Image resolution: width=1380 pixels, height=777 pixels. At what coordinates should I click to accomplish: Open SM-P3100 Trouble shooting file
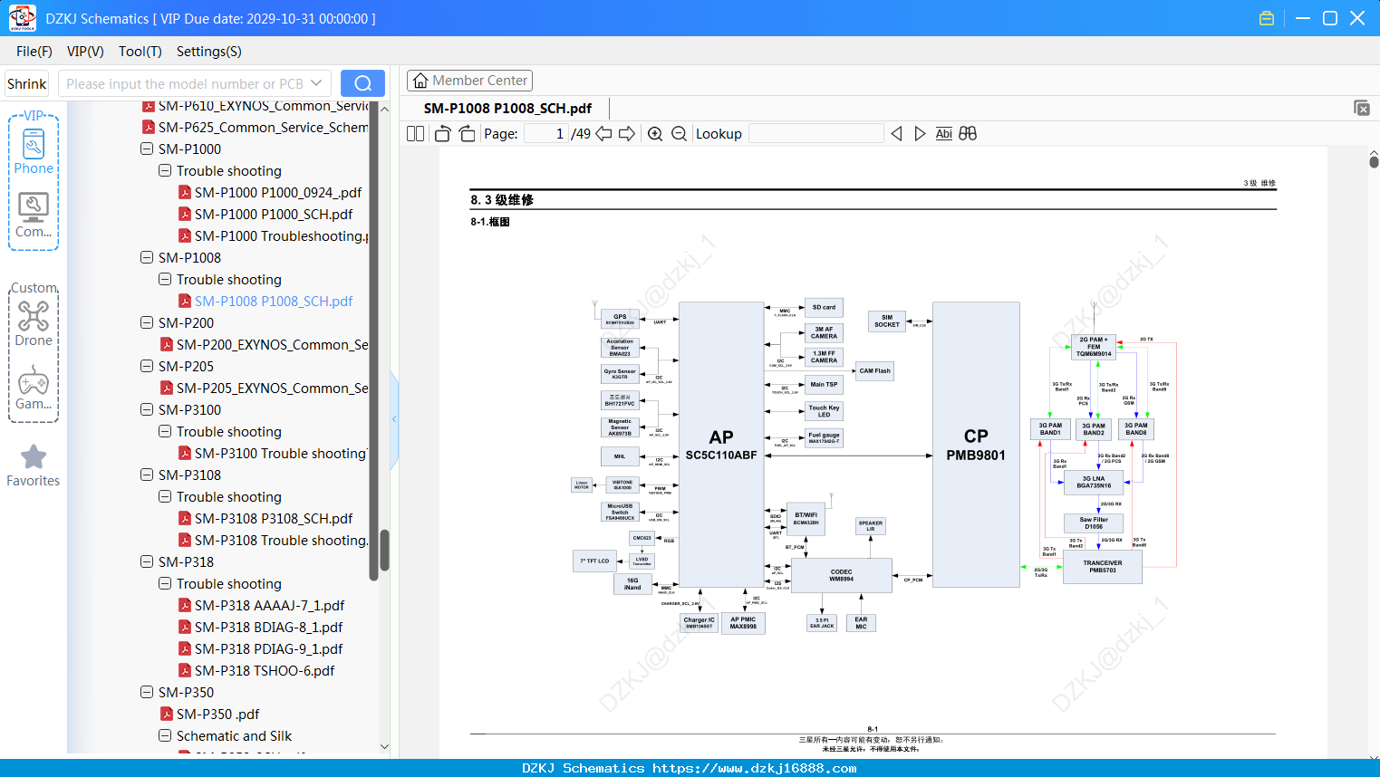(x=281, y=453)
